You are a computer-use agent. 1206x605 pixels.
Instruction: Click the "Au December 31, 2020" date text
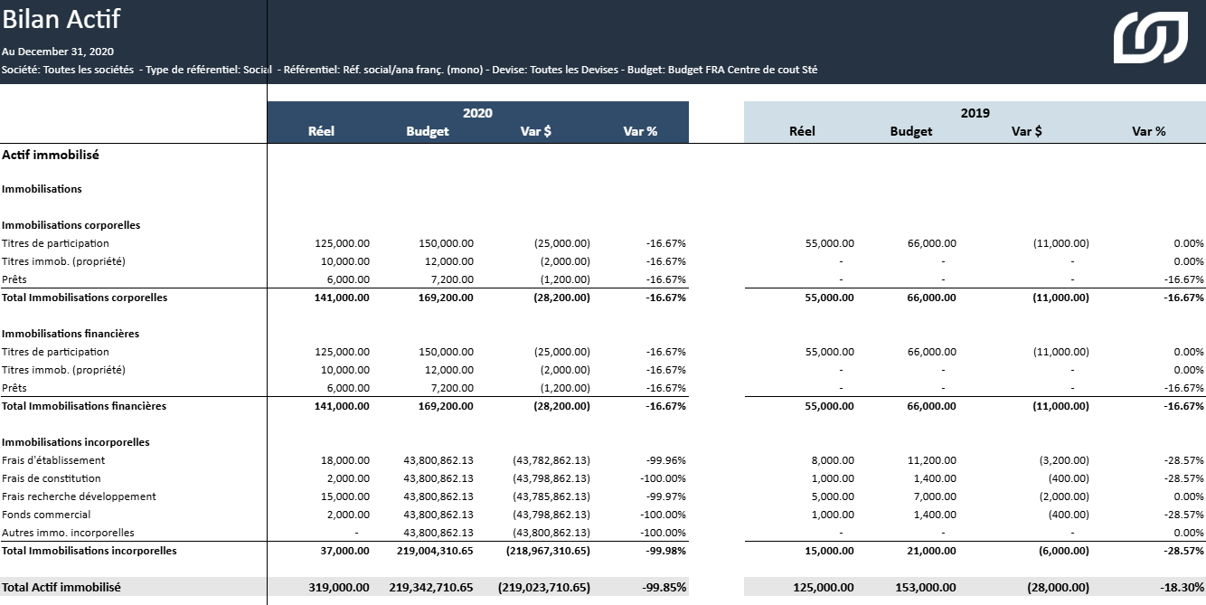pyautogui.click(x=58, y=52)
